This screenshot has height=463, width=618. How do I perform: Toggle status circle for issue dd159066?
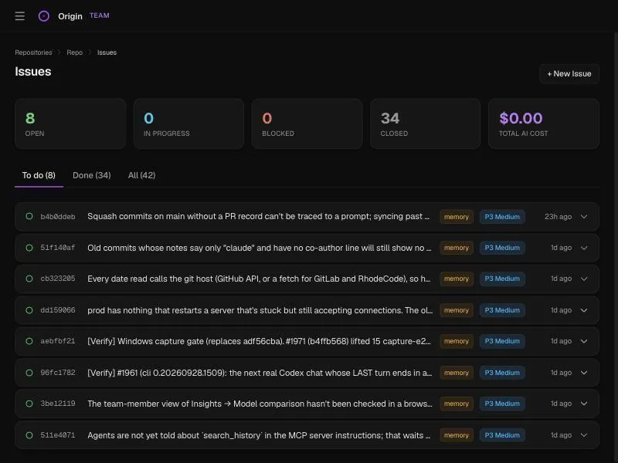coord(29,310)
